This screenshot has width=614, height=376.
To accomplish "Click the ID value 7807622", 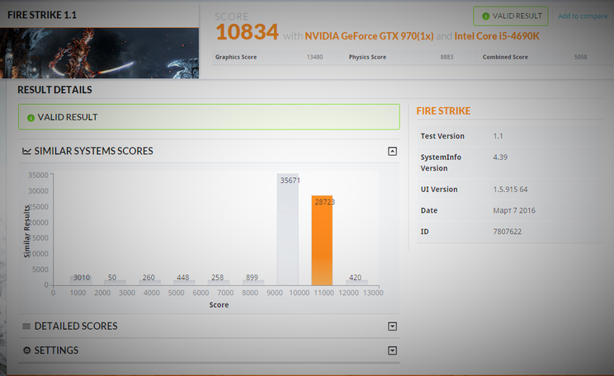I will (507, 232).
